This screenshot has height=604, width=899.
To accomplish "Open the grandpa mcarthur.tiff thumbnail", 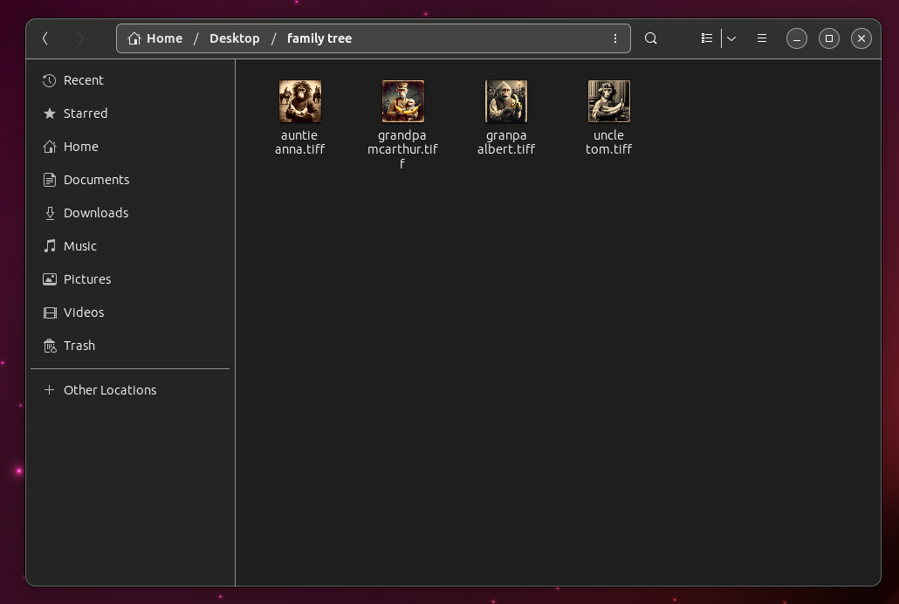I will click(x=402, y=100).
